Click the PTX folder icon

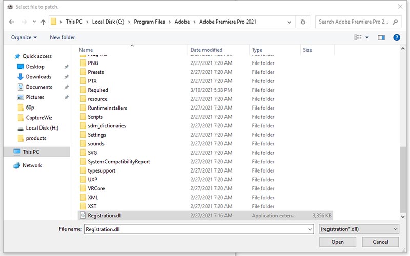83,81
